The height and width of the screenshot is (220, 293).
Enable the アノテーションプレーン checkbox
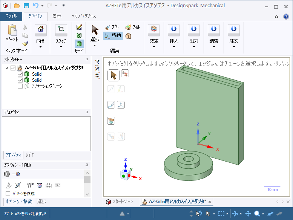click(x=20, y=86)
